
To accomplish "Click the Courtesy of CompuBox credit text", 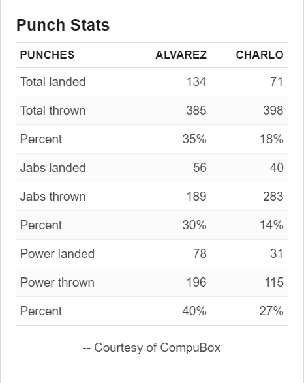I will [151, 348].
